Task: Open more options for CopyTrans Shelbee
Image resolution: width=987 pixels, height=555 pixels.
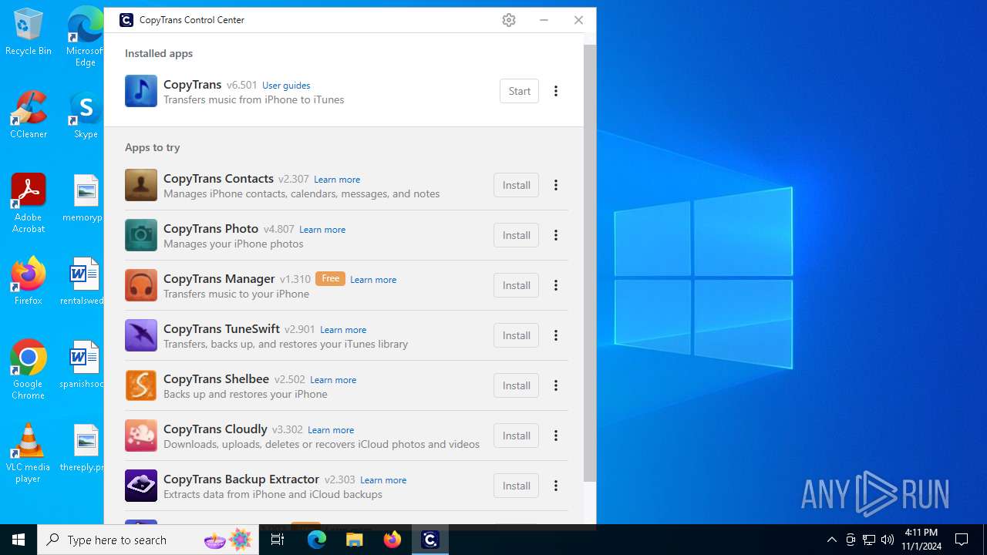Action: [556, 385]
